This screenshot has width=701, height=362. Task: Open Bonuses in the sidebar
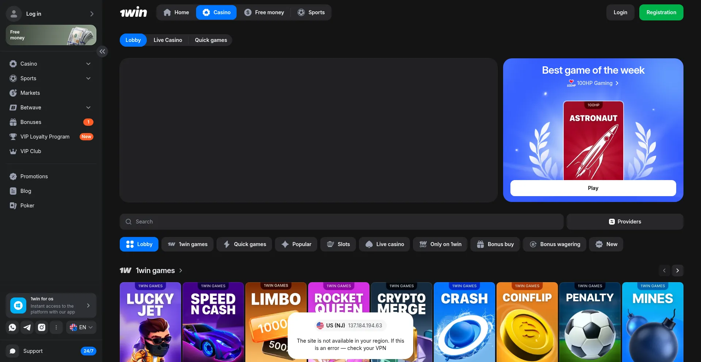pos(51,122)
